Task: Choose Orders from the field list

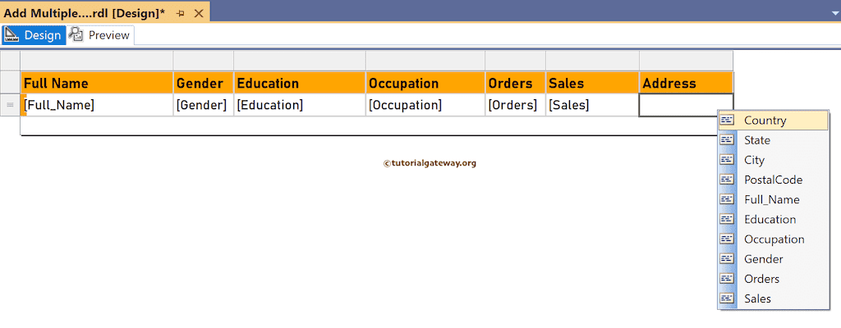Action: (x=774, y=279)
